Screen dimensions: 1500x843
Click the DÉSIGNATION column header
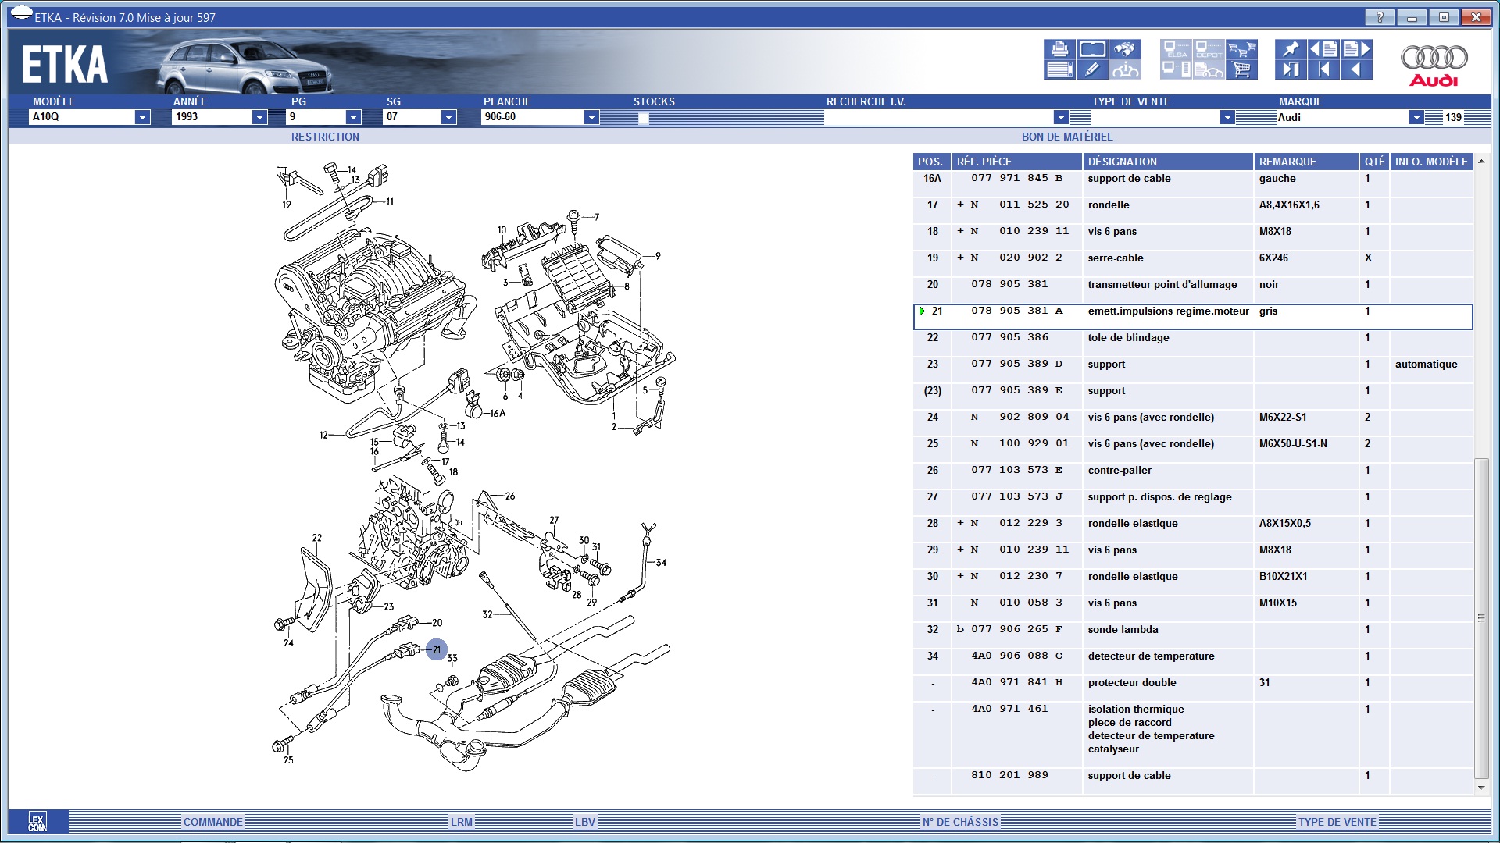click(x=1168, y=162)
